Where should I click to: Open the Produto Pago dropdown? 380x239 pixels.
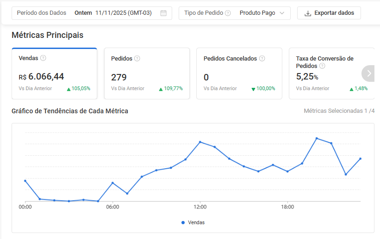(x=262, y=13)
